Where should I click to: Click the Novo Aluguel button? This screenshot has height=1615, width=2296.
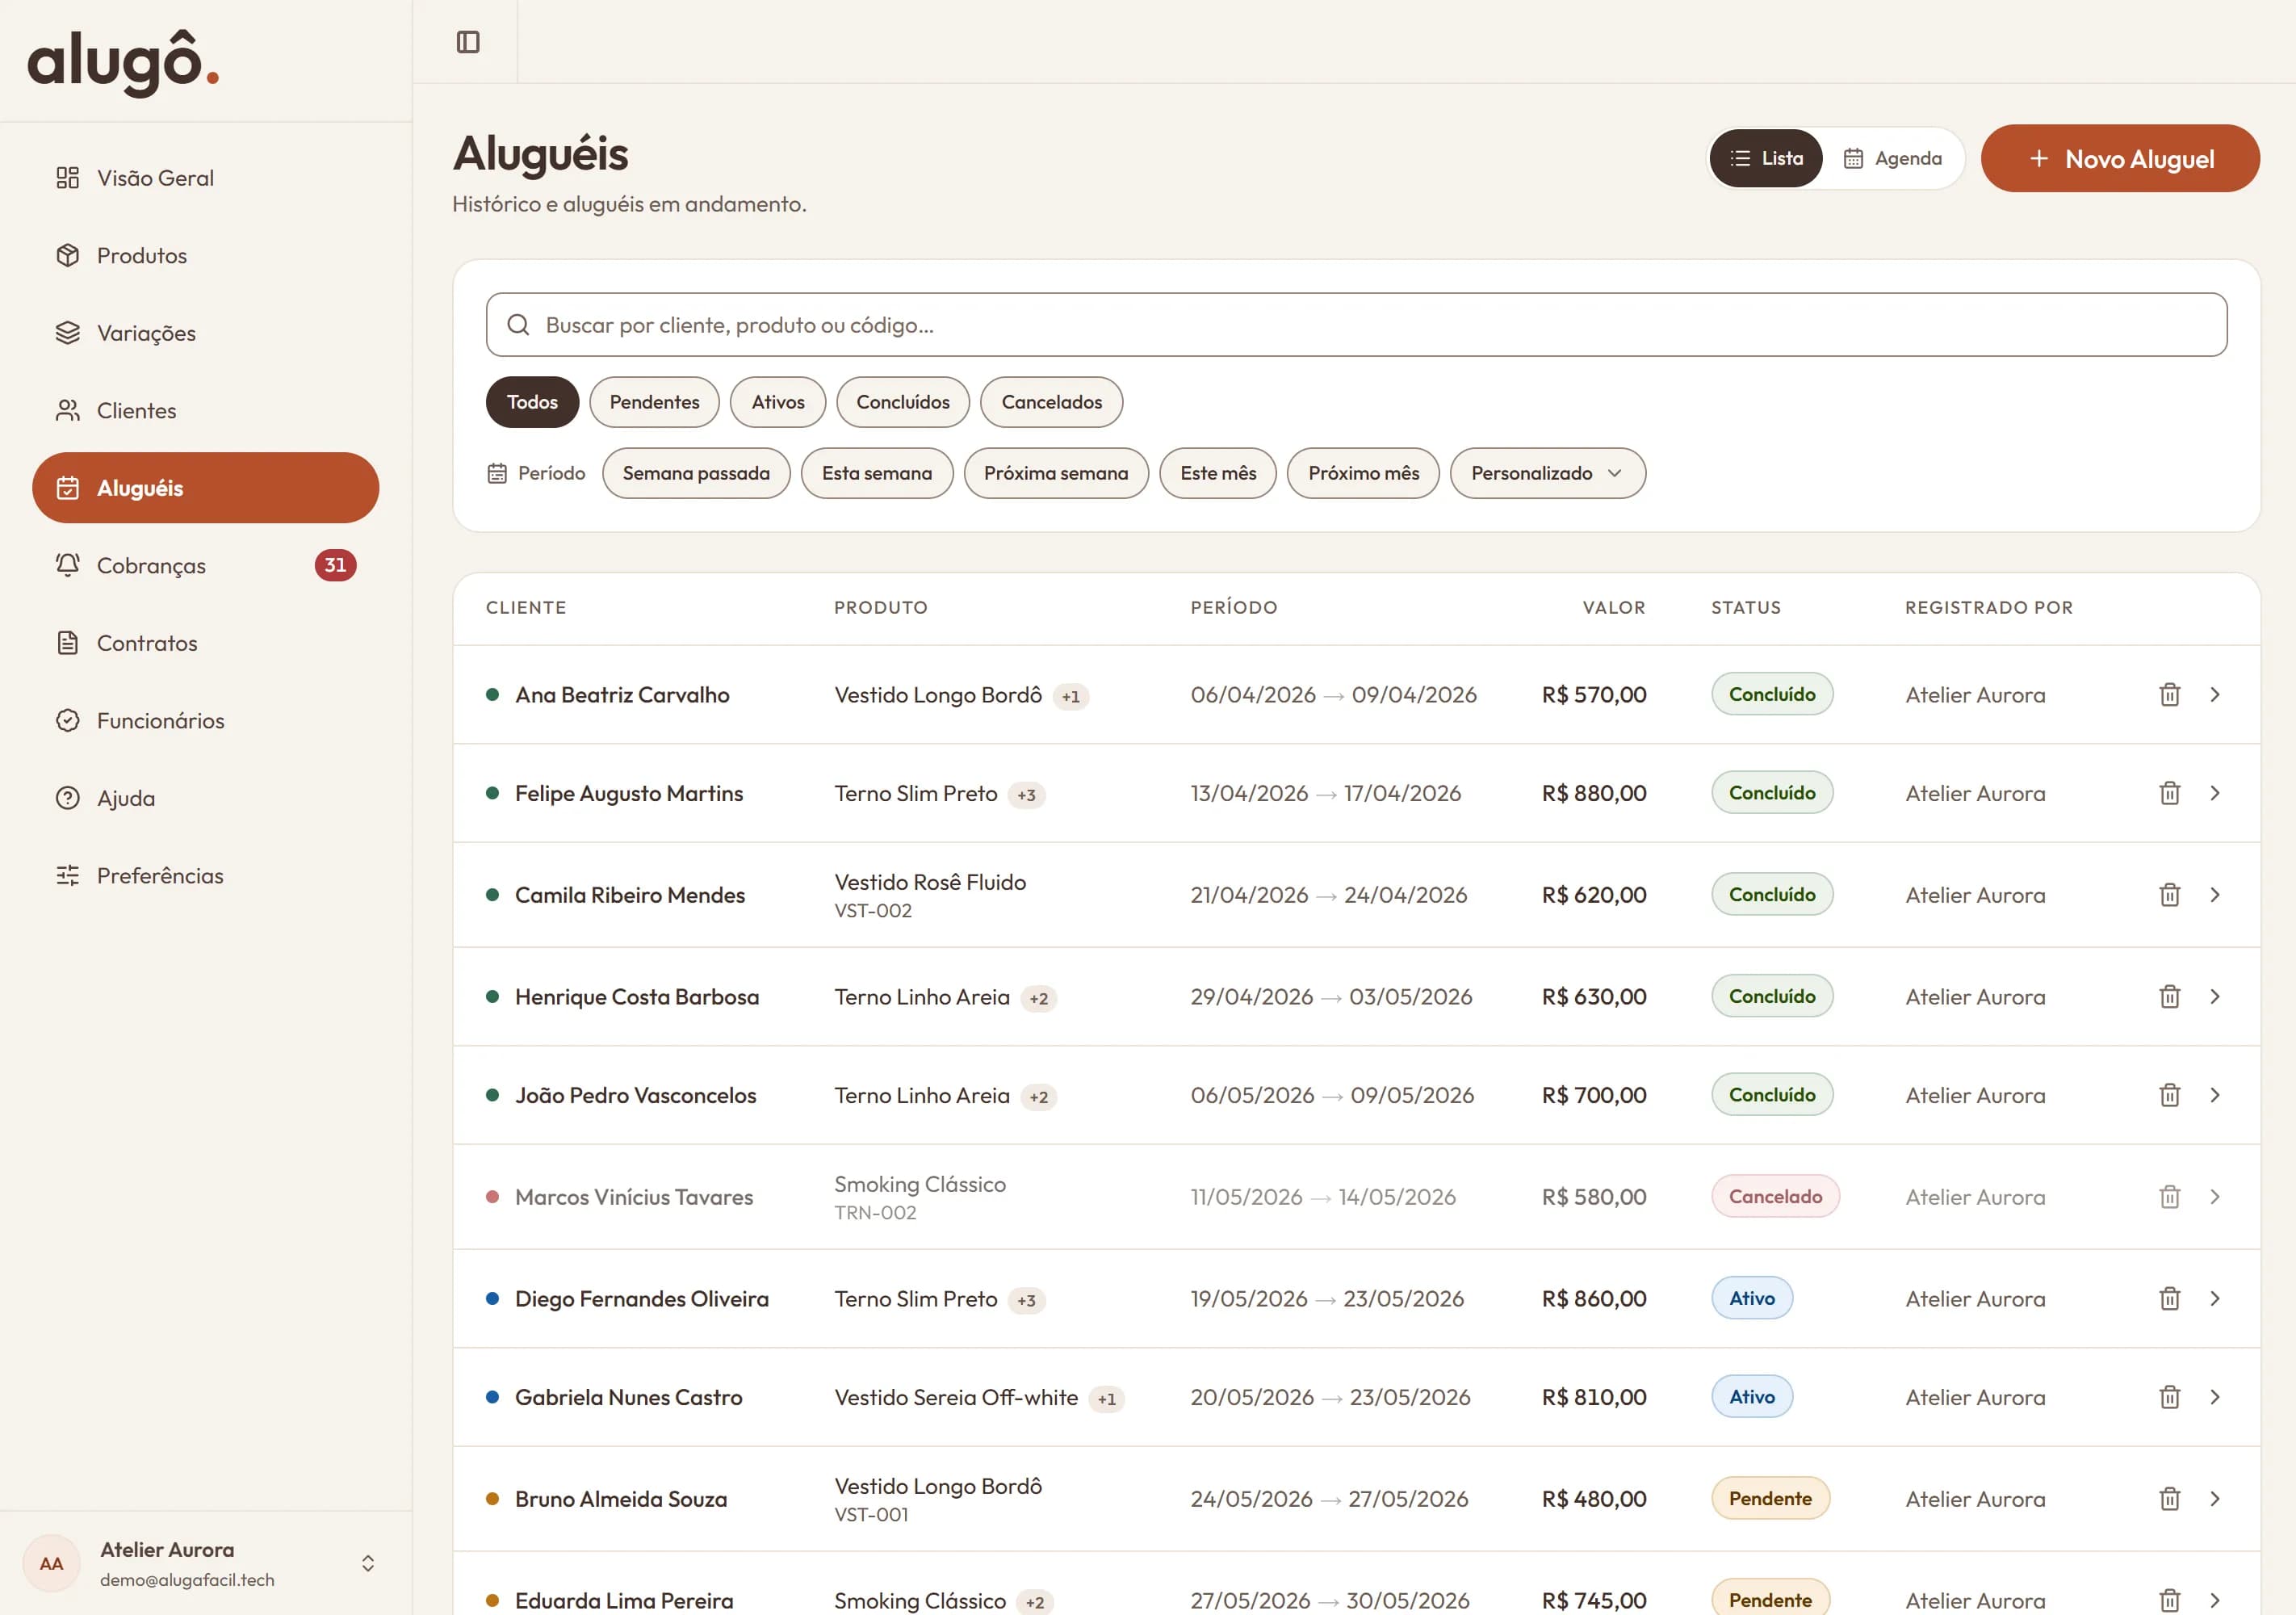click(2120, 158)
